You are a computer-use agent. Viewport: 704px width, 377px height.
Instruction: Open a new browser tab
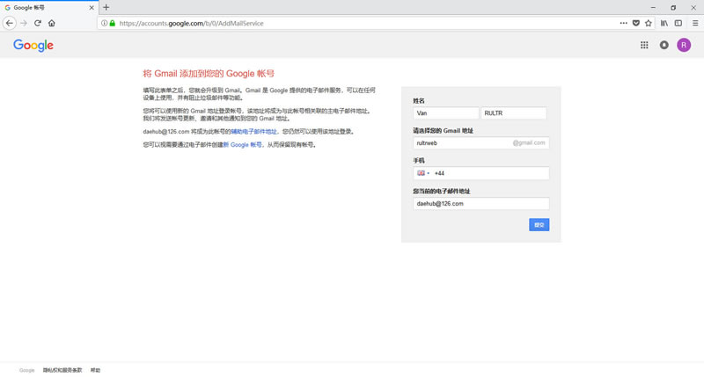[106, 7]
